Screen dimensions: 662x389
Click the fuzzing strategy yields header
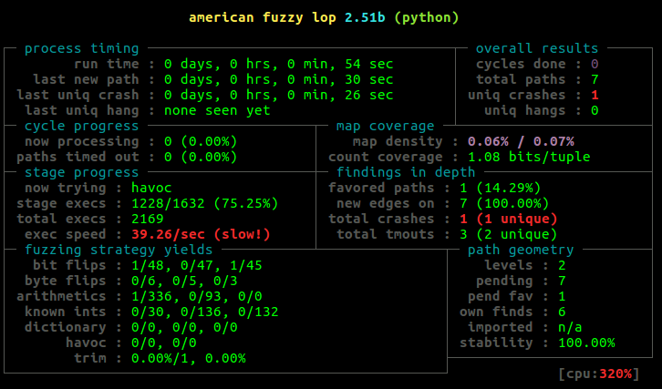[x=119, y=250]
